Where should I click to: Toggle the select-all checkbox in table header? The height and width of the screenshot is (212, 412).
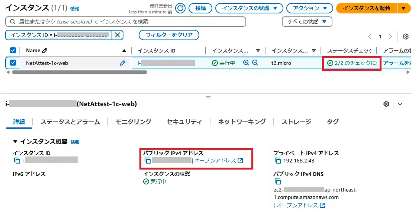click(x=13, y=50)
